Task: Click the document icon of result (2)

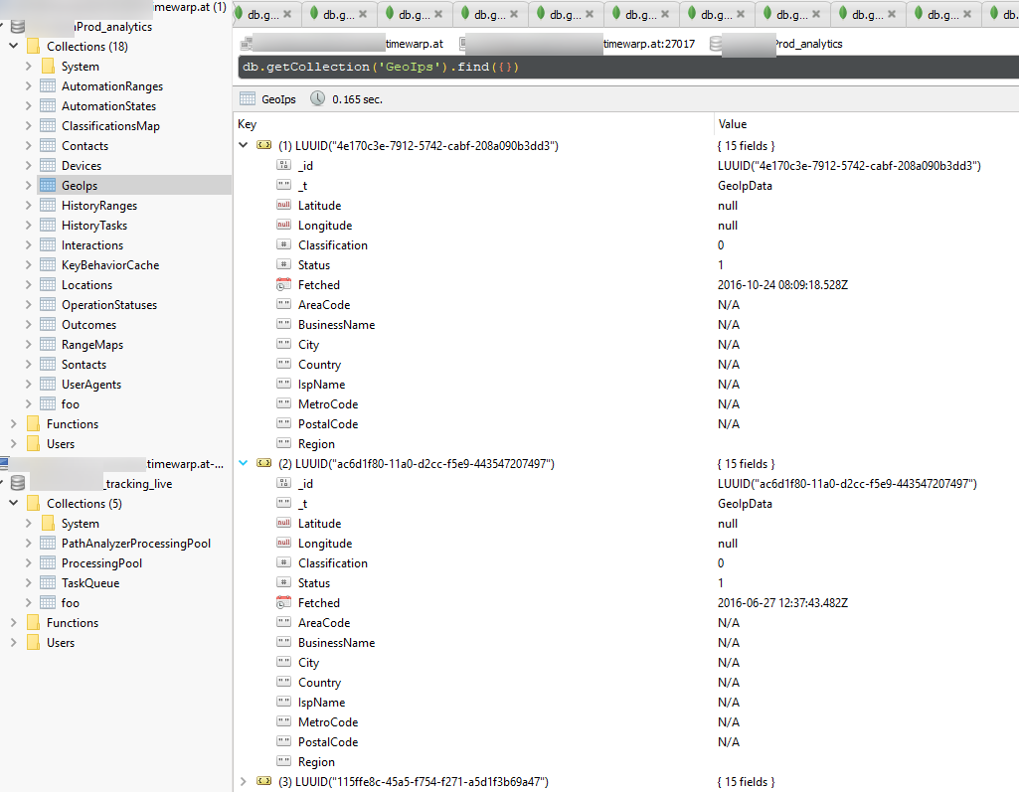Action: [x=263, y=463]
